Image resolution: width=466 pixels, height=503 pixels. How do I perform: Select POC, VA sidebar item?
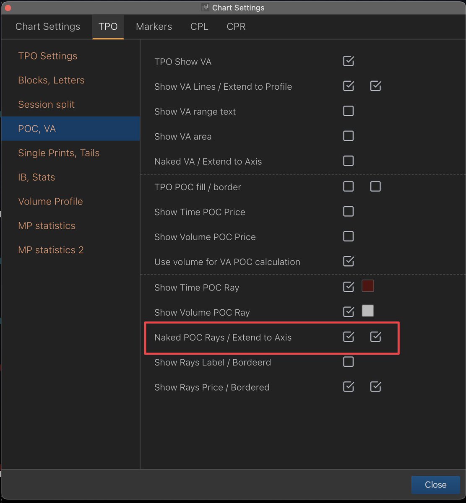click(x=70, y=129)
